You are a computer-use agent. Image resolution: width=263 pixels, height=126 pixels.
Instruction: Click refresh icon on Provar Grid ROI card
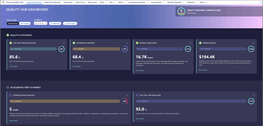(x=253, y=43)
